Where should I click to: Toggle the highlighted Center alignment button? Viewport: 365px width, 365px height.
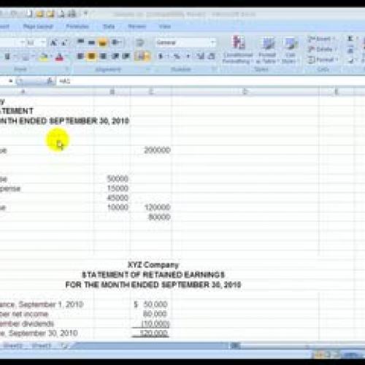tap(91, 56)
